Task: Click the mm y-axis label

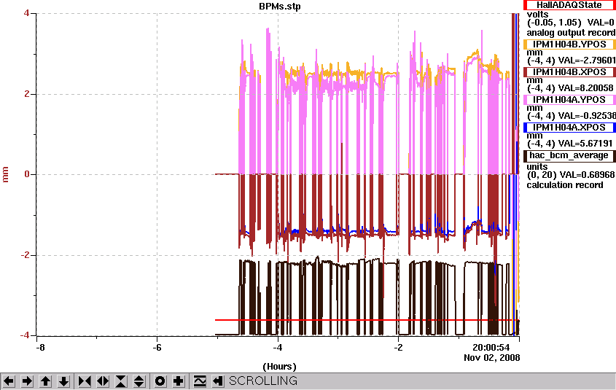Action: (6, 174)
